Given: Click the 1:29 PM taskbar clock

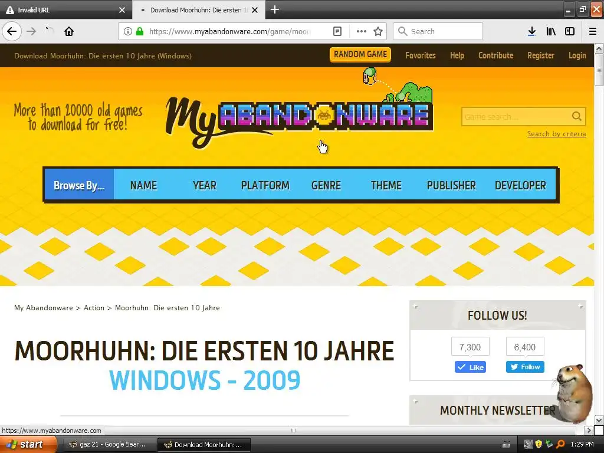Looking at the screenshot, I should coord(582,444).
